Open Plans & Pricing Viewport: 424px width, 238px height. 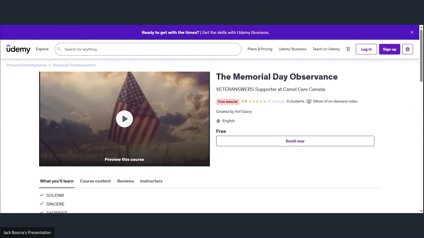260,49
